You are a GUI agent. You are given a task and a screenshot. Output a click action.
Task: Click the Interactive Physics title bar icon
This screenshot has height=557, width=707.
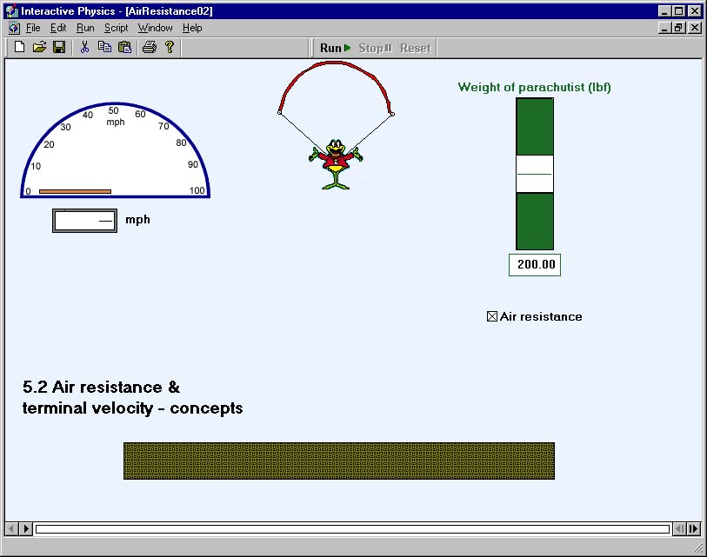coord(12,10)
